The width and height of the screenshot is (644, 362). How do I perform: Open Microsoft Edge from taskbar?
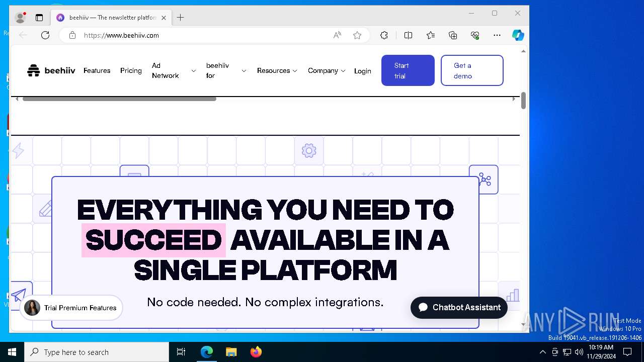click(x=207, y=352)
